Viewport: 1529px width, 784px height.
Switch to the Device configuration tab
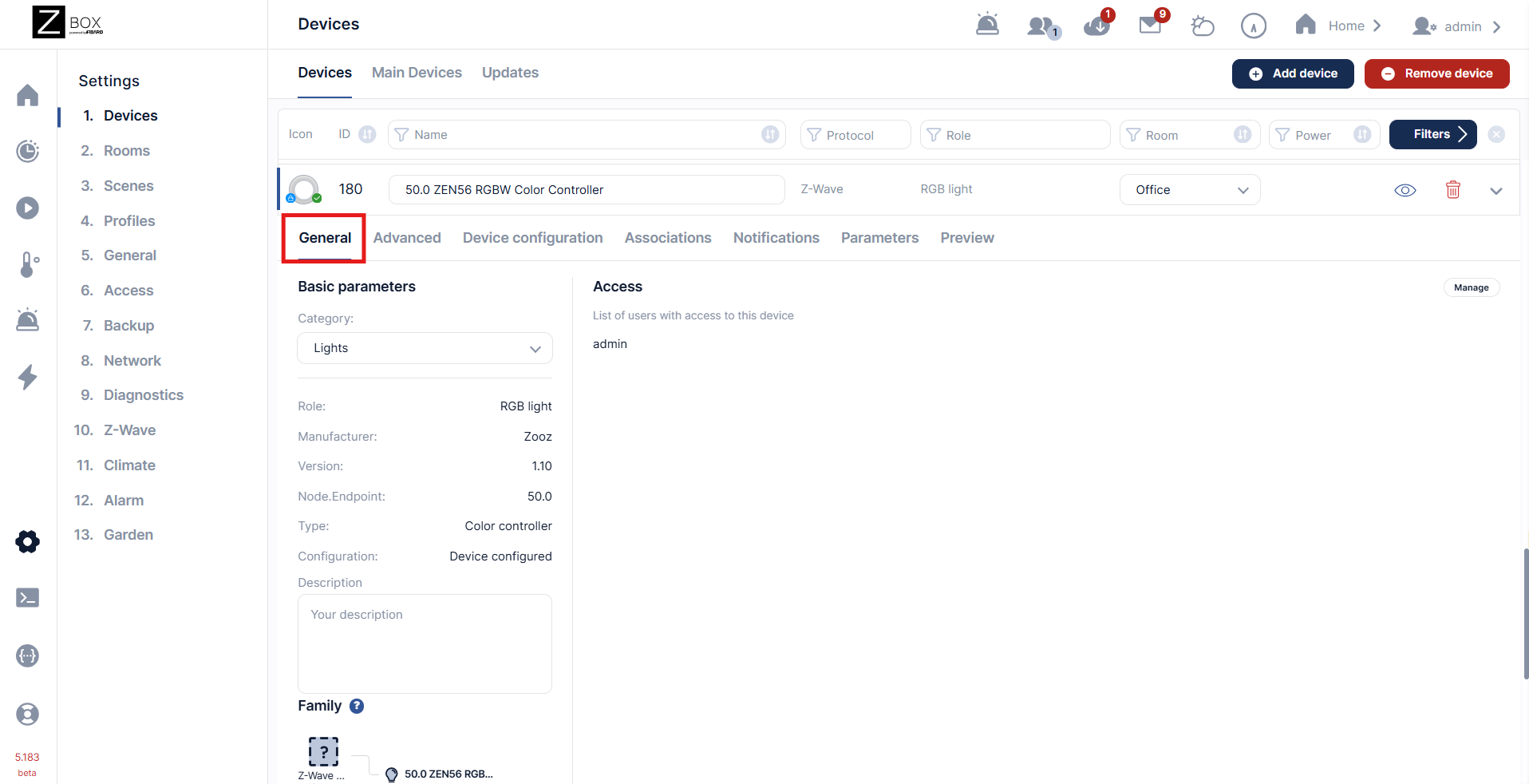tap(533, 238)
